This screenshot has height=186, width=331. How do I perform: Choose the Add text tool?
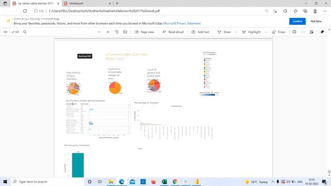(x=200, y=32)
